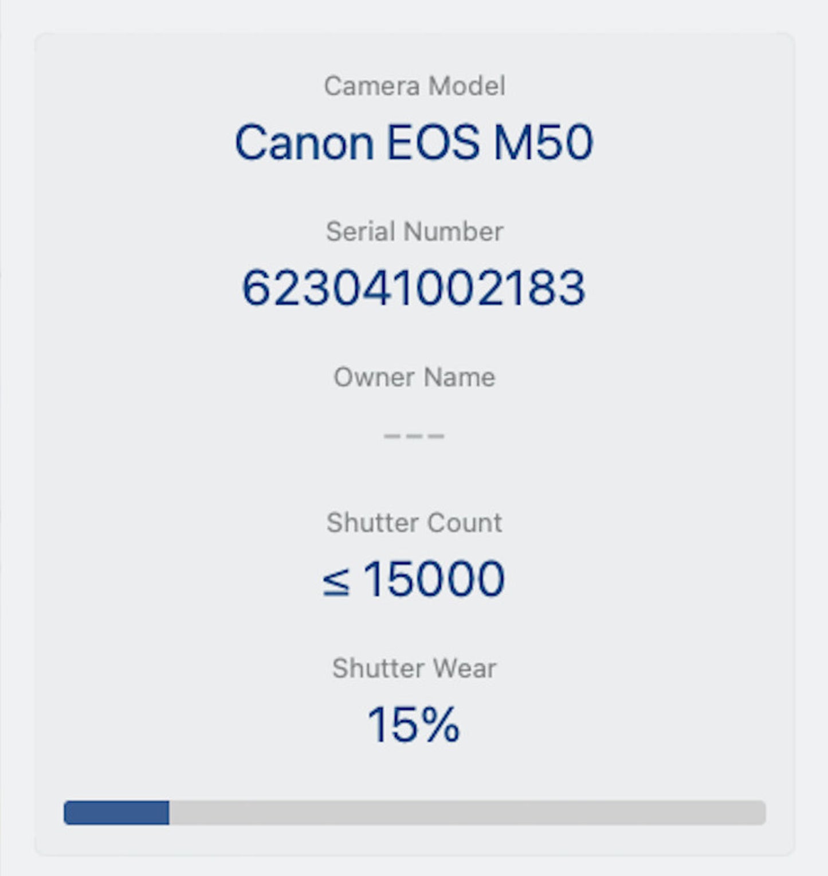Select the 15% shutter wear value
The width and height of the screenshot is (828, 876).
[414, 725]
